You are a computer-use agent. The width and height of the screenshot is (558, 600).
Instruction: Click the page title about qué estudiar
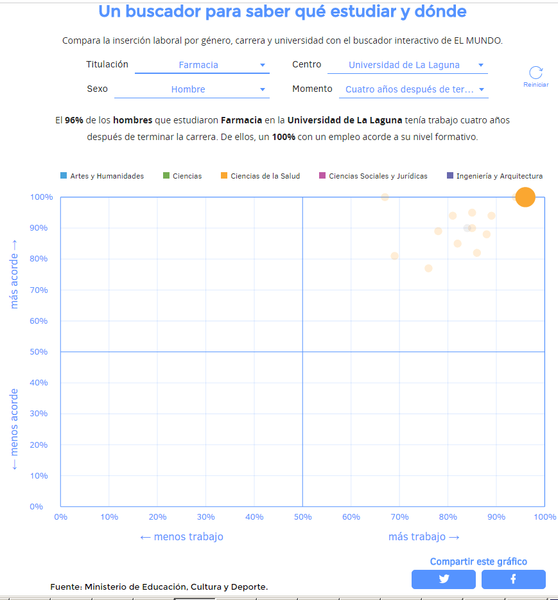click(283, 12)
